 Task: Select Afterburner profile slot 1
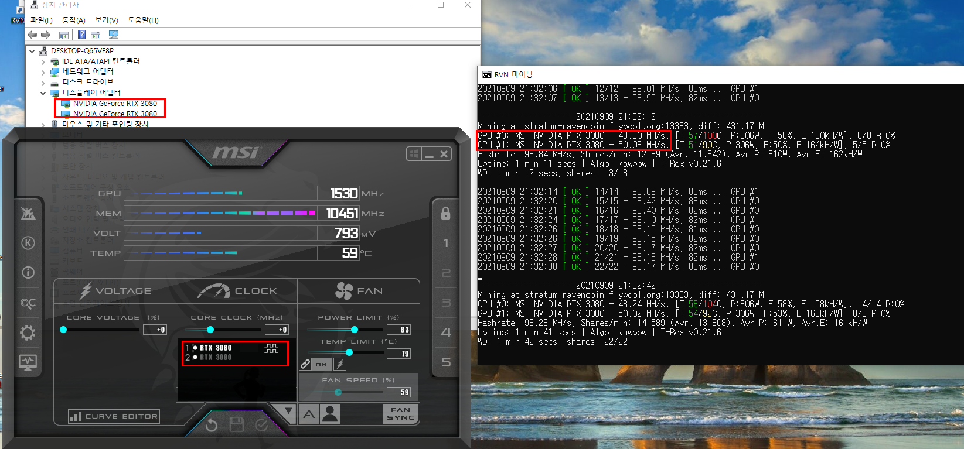[446, 243]
